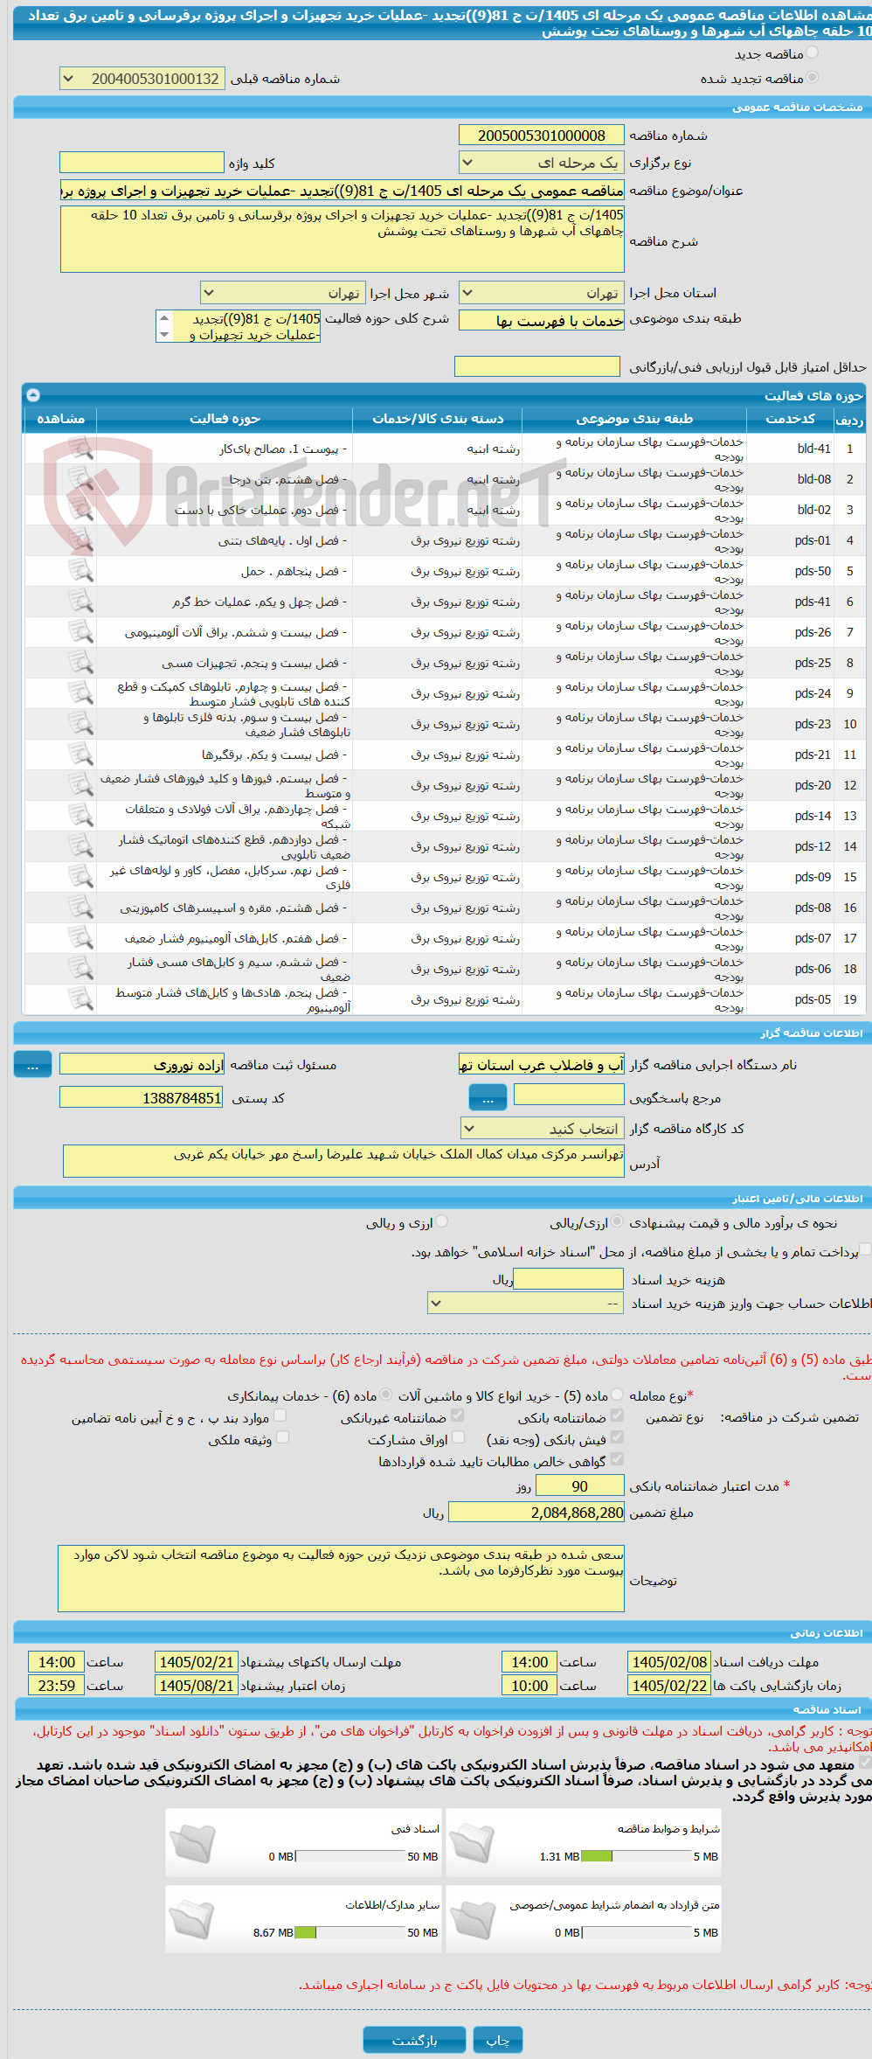The height and width of the screenshot is (2059, 872).
Task: Open view icon for row pds-50
Action: coord(81,571)
